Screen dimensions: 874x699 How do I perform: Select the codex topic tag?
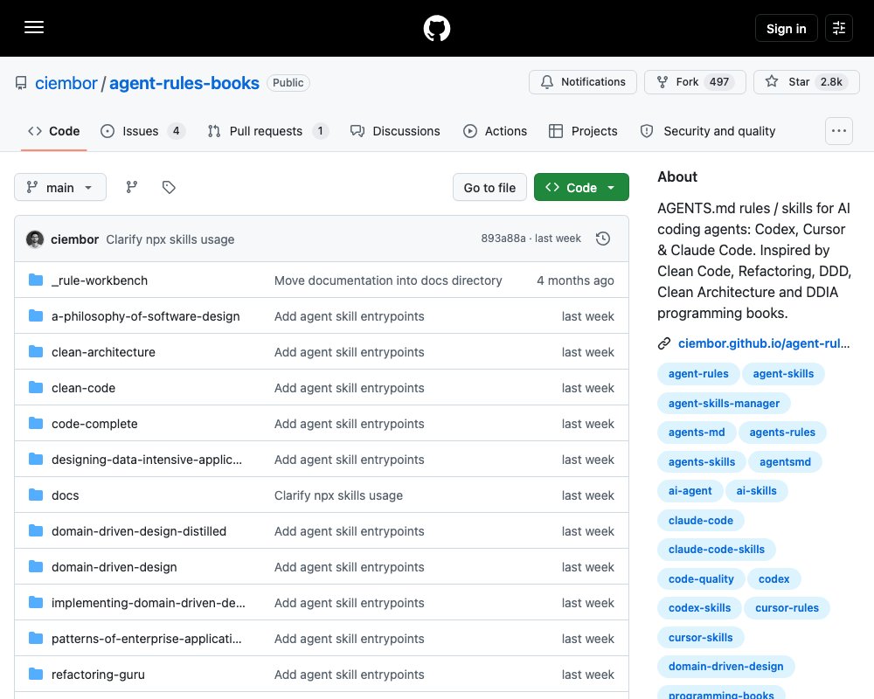click(x=773, y=579)
